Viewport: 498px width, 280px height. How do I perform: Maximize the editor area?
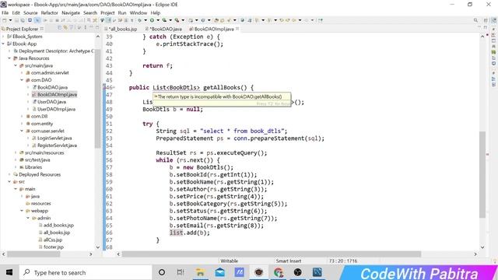(486, 28)
